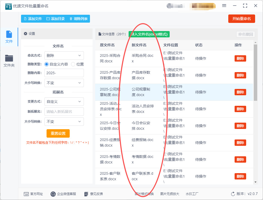Click the feedback (意见反馈) icon
Viewport: 263px width, 200px height.
pos(86,194)
